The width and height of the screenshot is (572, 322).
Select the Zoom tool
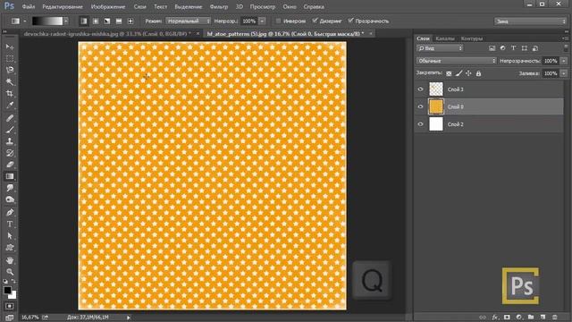10,272
